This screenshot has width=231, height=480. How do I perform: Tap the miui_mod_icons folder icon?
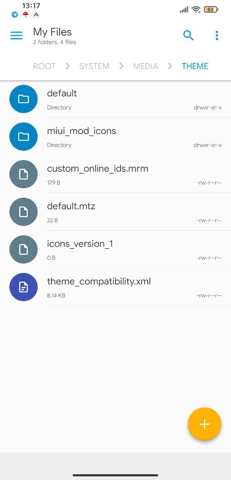point(23,136)
